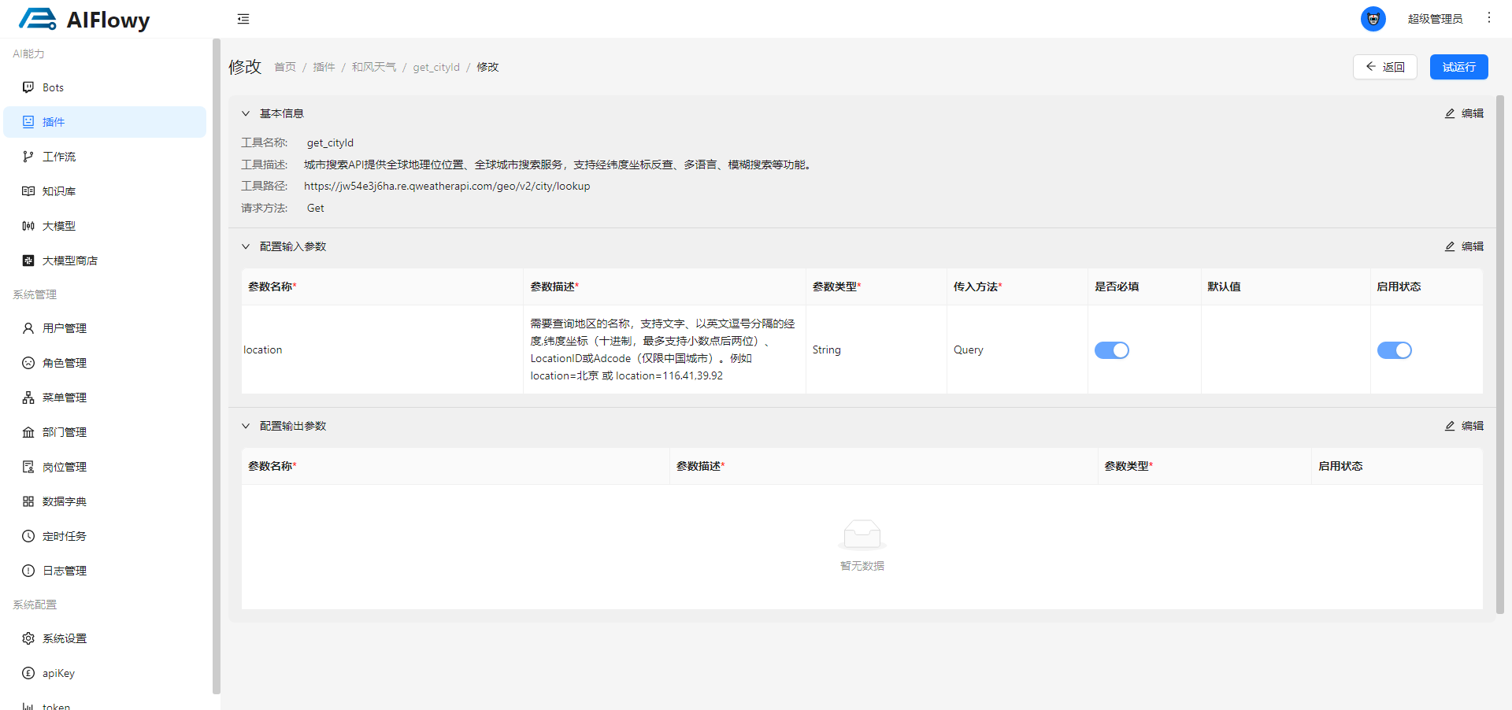Click 编辑 for 配置输出参数 section
The image size is (1512, 710).
click(x=1464, y=426)
